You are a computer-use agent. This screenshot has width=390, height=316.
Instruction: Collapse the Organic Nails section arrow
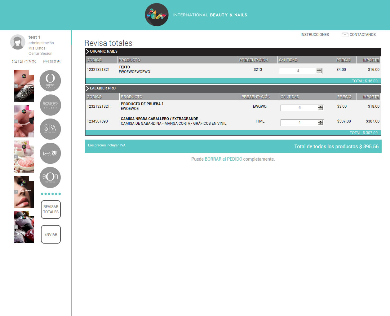(x=87, y=51)
